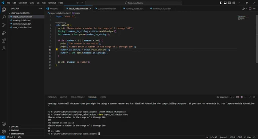258x139 pixels.
Task: Click the main breadcrumb symbol
Action: point(76,13)
